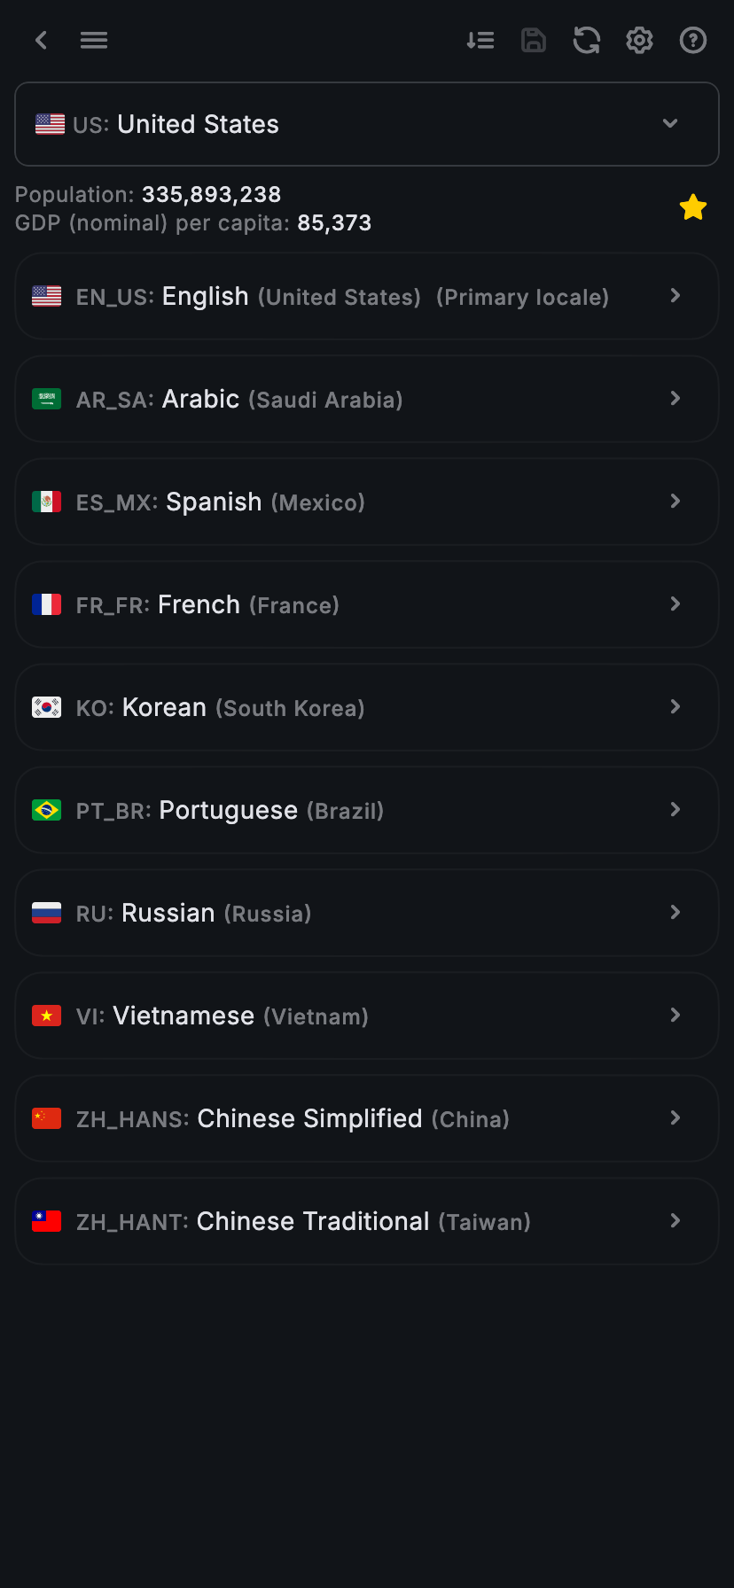Open the help question mark icon
The height and width of the screenshot is (1588, 734).
tap(692, 40)
